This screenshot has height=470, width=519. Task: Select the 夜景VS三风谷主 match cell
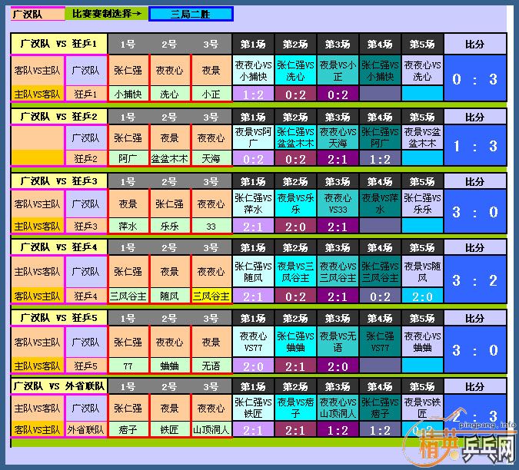click(295, 272)
